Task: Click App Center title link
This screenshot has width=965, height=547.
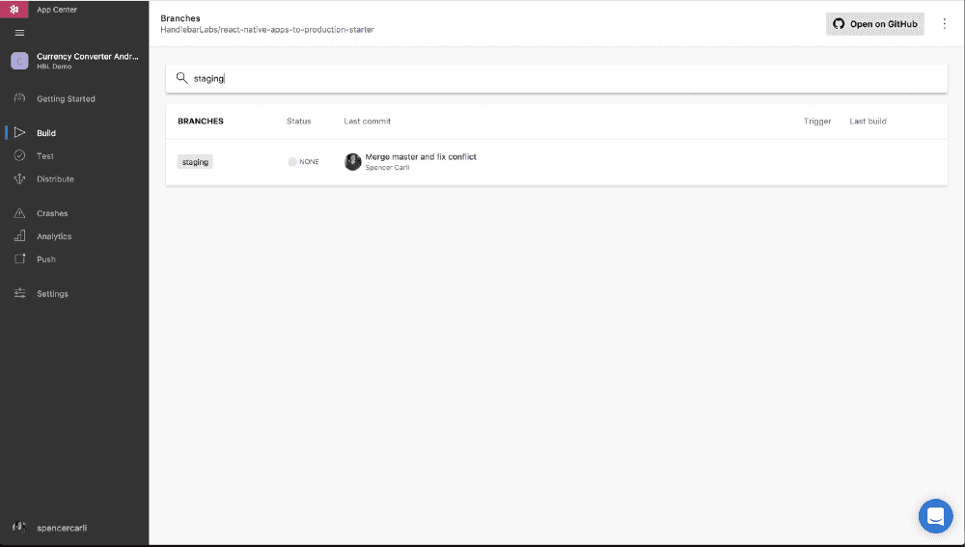Action: tap(57, 10)
